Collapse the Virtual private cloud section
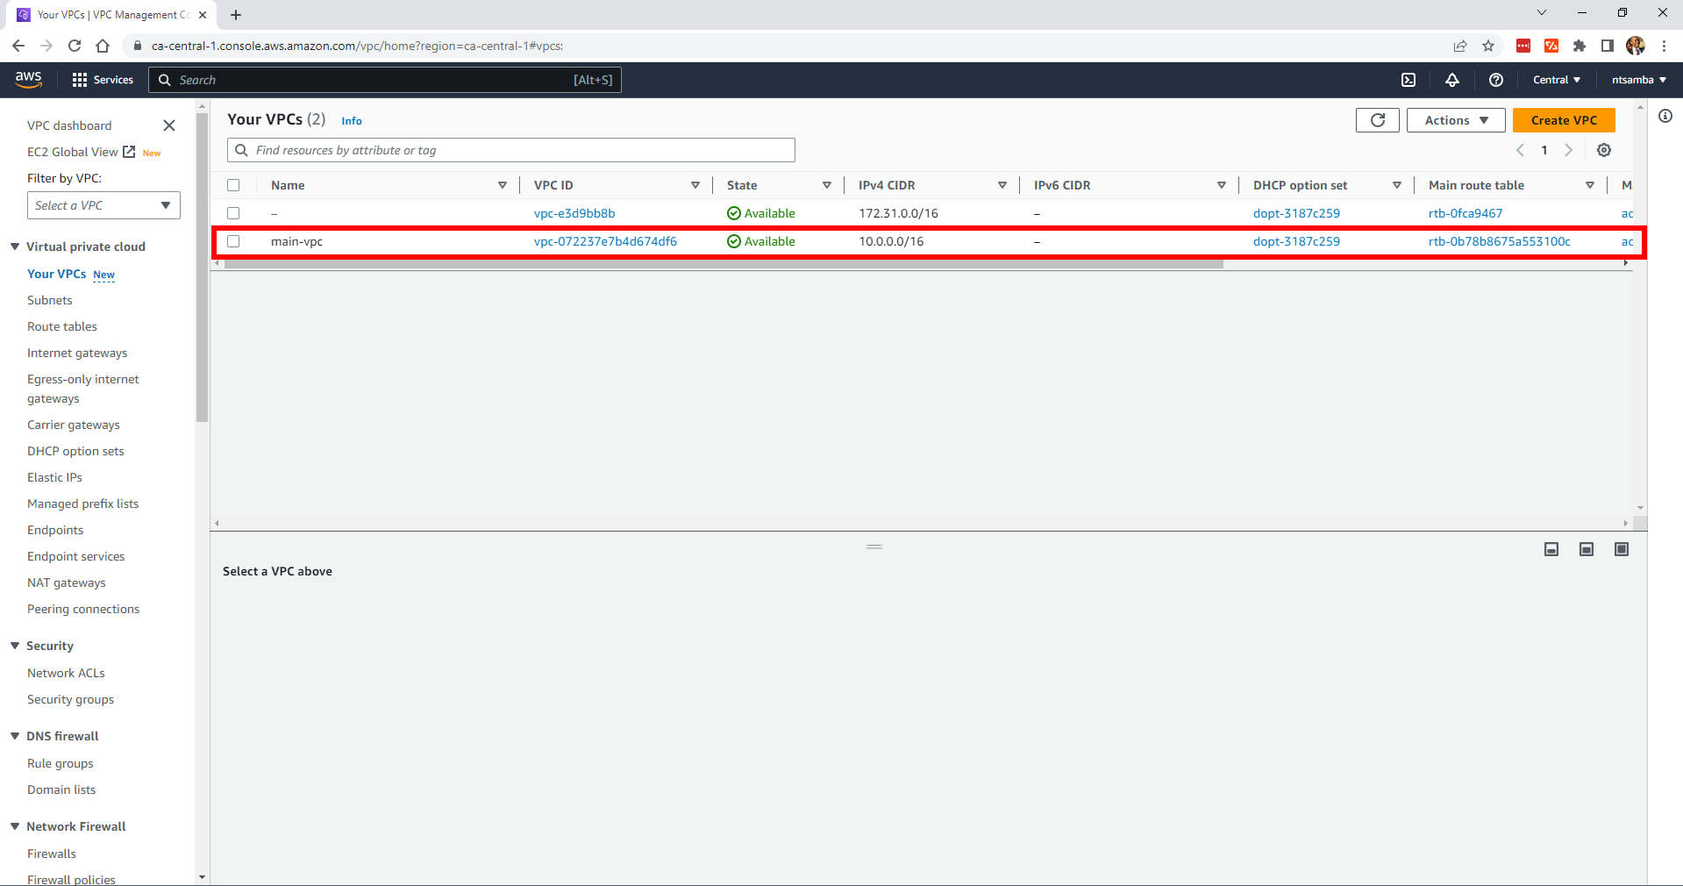 (15, 247)
